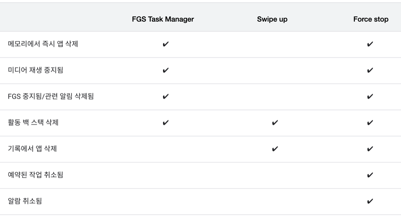Select the 기록에서 앱 삭제 row label
The height and width of the screenshot is (220, 401).
point(32,148)
